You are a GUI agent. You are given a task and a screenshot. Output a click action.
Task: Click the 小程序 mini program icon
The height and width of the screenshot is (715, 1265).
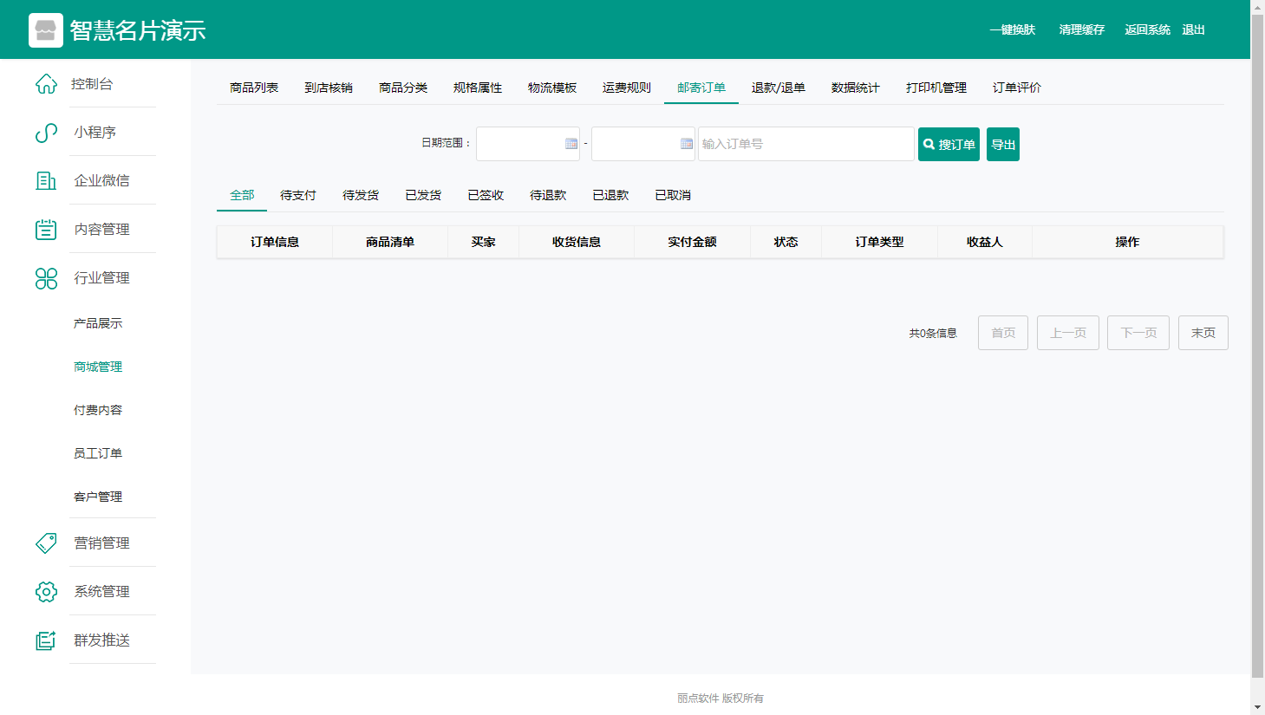pos(46,133)
